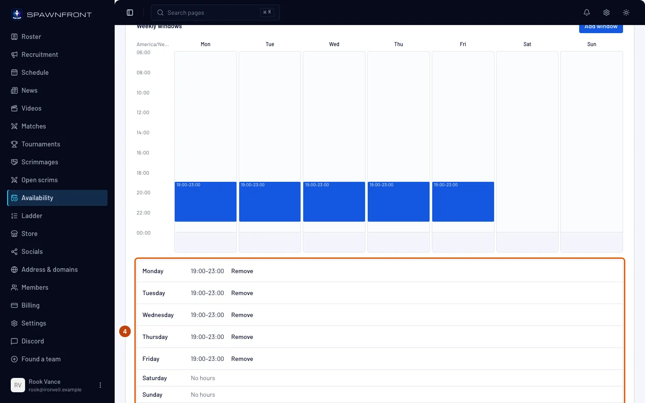Viewport: 645px width, 403px height.
Task: Open the settings gear in the top bar
Action: [x=606, y=13]
